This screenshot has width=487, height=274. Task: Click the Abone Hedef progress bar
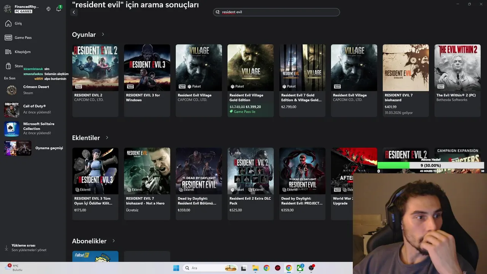(431, 166)
